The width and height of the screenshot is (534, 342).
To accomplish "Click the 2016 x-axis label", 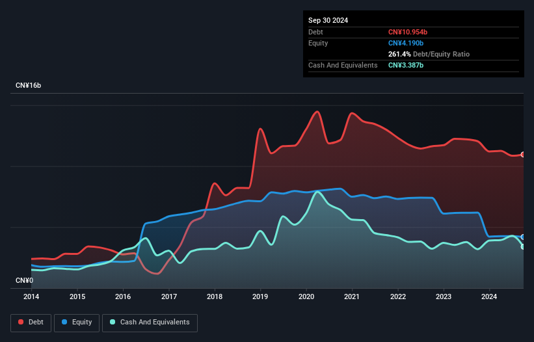I will tap(123, 296).
